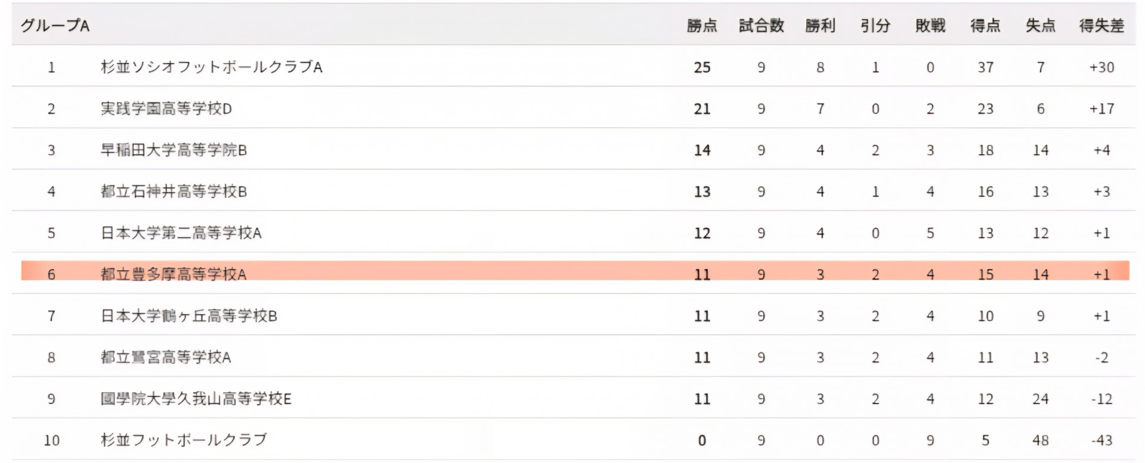
Task: Open 日本大学鶴ヶ丘高等学校B team entry
Action: pos(189,316)
